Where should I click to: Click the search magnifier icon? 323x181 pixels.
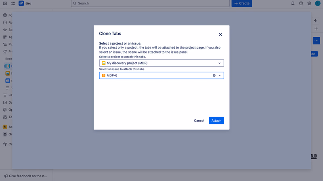pyautogui.click(x=75, y=3)
